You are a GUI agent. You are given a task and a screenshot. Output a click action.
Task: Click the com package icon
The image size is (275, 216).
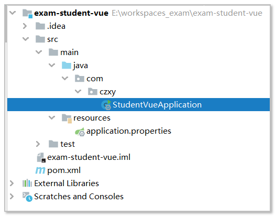pos(80,79)
